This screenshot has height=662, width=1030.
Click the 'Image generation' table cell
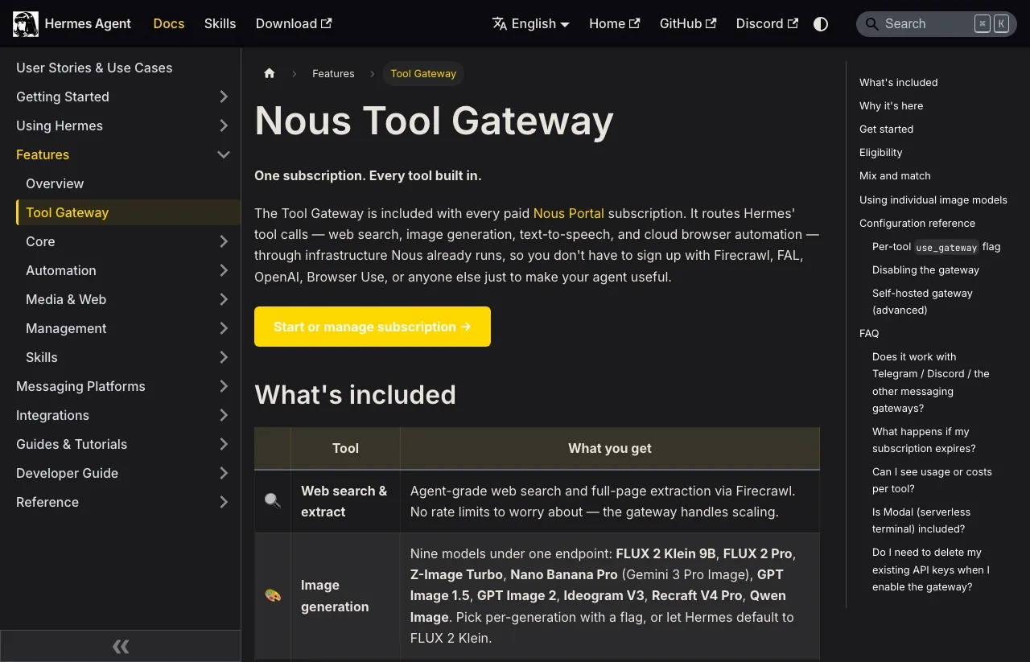click(345, 596)
